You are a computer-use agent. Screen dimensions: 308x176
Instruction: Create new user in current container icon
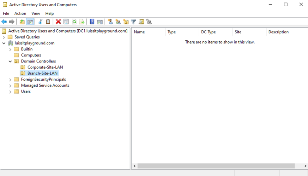(110, 22)
